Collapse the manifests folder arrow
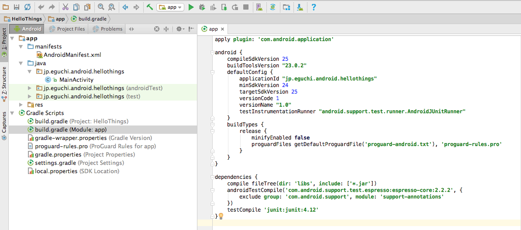This screenshot has width=521, height=230. 21,47
